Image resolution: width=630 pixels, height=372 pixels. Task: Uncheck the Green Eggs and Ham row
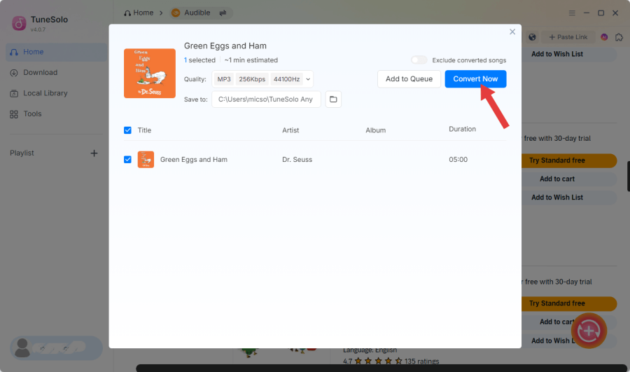pyautogui.click(x=128, y=160)
